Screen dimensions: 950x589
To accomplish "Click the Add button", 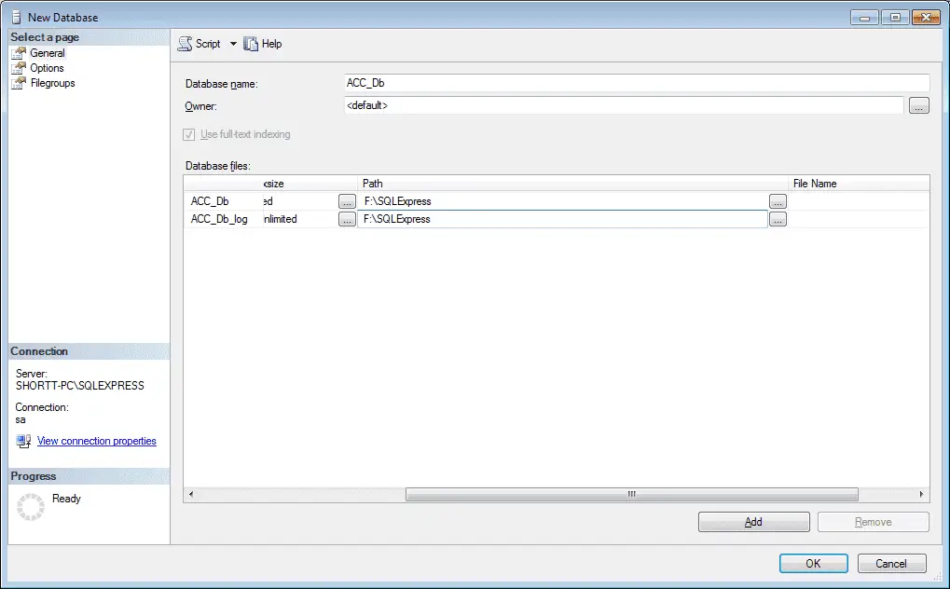I will 753,522.
